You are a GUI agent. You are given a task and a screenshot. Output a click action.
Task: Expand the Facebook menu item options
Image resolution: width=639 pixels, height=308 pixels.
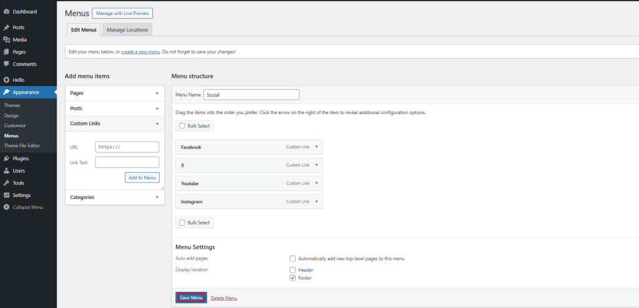[x=316, y=147]
